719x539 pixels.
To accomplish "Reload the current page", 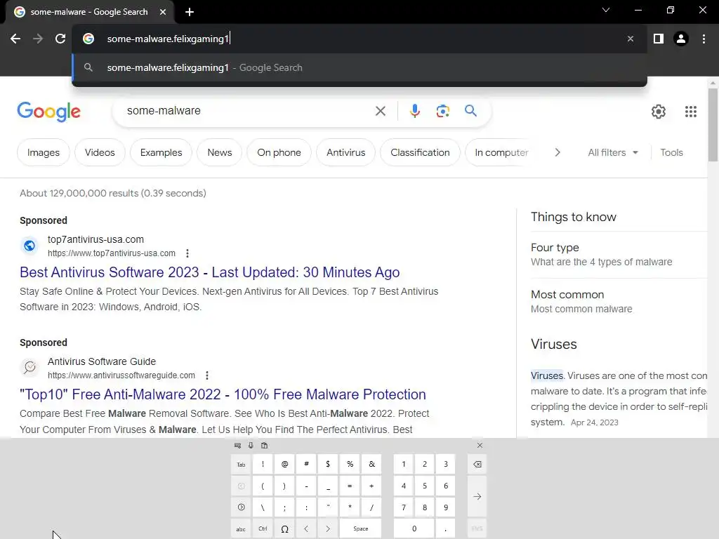I will point(60,39).
